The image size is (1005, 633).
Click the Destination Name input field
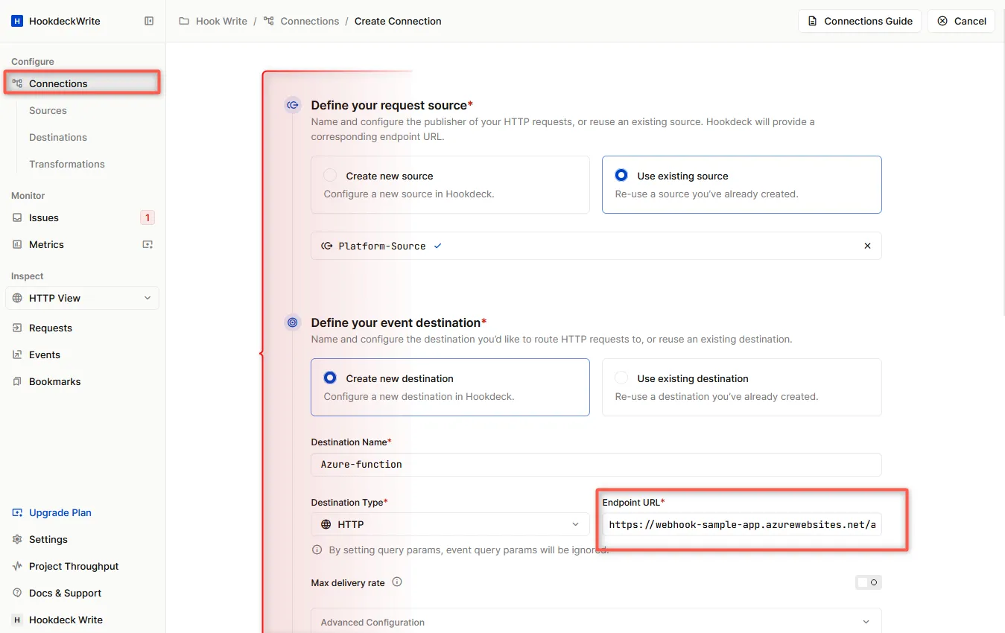[x=596, y=464]
